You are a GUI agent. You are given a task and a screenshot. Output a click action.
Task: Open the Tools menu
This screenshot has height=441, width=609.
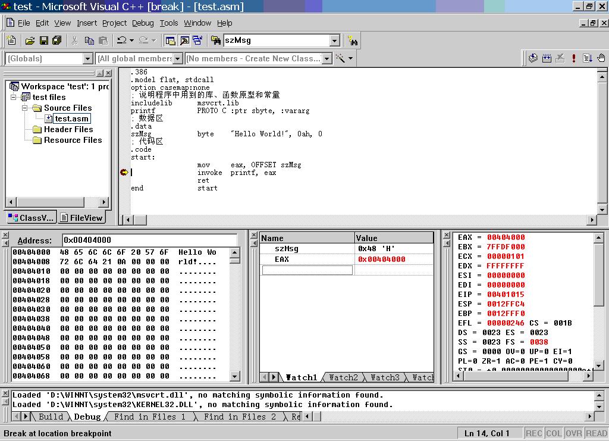tap(168, 23)
